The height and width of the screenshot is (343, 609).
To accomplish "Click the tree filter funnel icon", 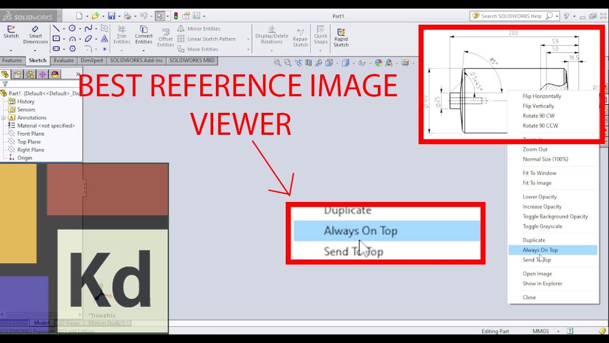I will (5, 84).
